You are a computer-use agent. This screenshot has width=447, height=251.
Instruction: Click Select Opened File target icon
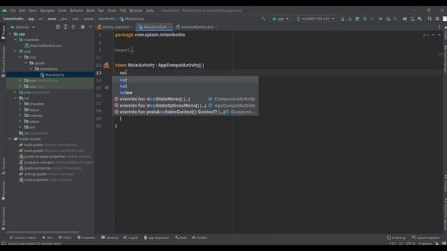click(58, 26)
